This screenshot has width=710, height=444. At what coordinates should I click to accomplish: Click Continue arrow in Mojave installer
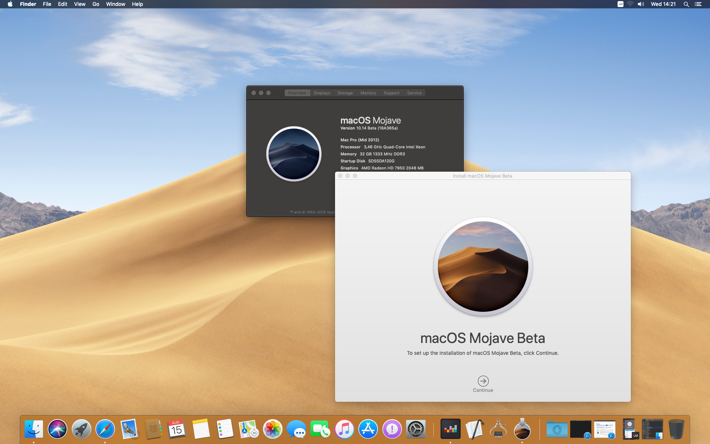point(483,381)
